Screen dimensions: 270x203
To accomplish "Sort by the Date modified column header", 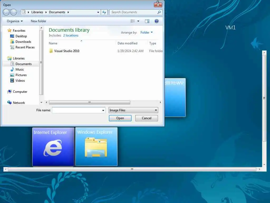I will (127, 43).
